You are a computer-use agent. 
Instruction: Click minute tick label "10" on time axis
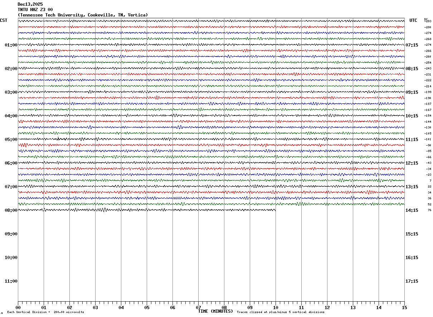[276, 307]
